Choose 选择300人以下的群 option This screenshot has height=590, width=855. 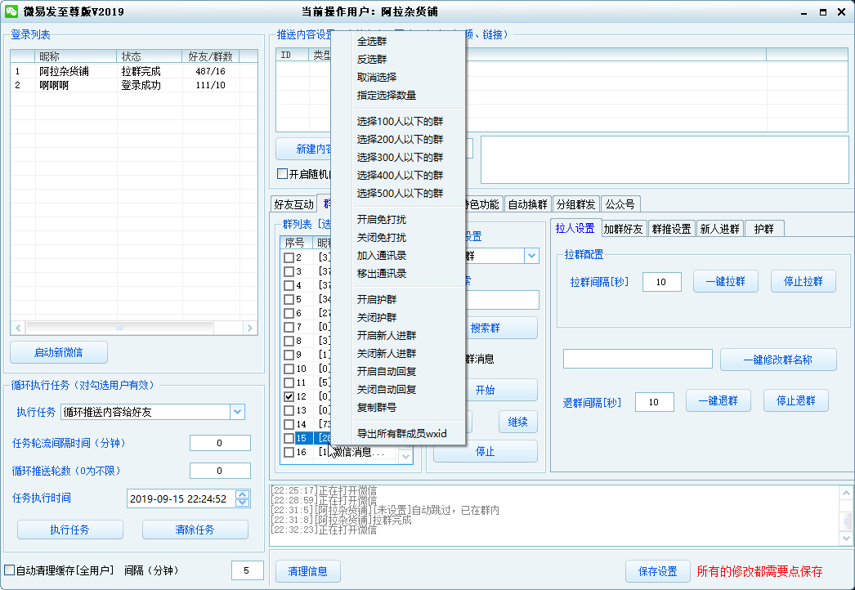coord(401,157)
